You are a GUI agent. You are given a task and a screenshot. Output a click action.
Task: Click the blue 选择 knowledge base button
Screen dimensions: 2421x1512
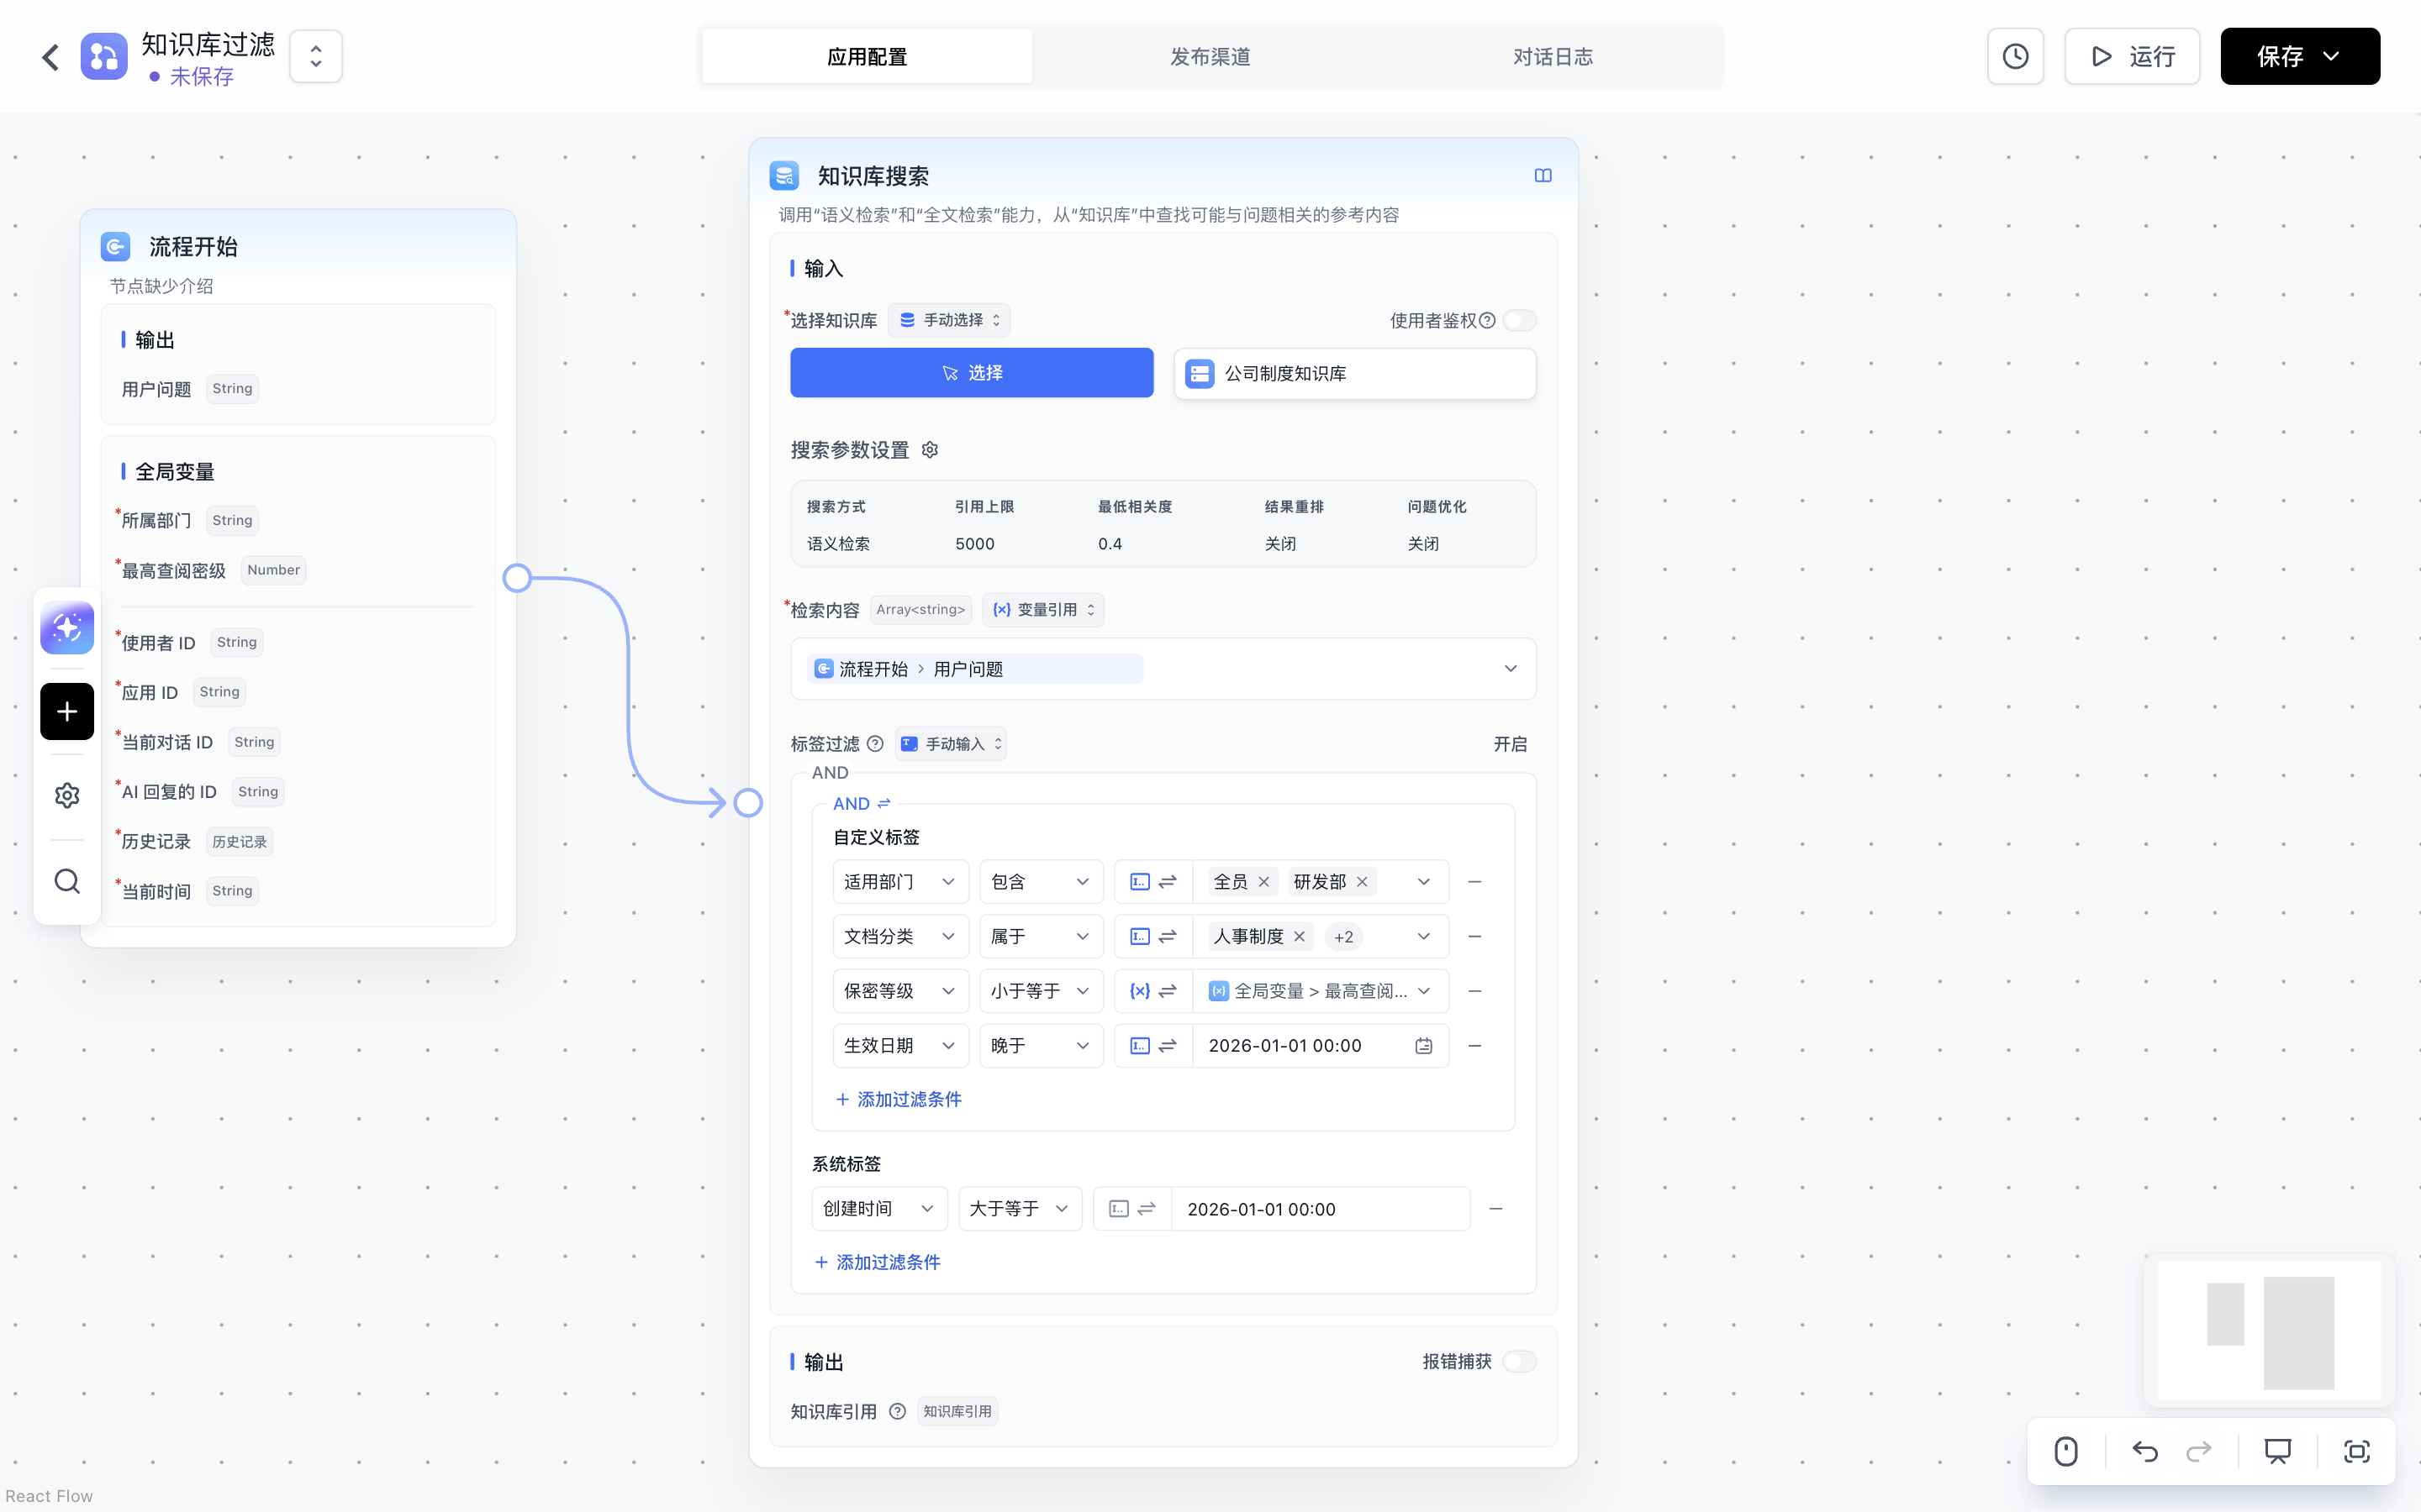tap(972, 373)
